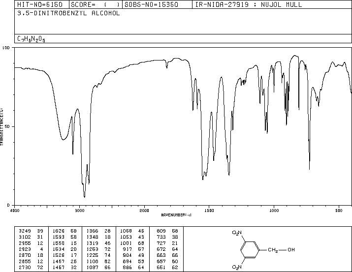352x272 pixels.
Task: Click the upper O2N nitro group label
Action: 237,233
